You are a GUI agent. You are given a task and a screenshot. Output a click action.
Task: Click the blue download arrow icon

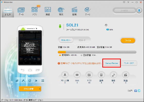pos(139,11)
